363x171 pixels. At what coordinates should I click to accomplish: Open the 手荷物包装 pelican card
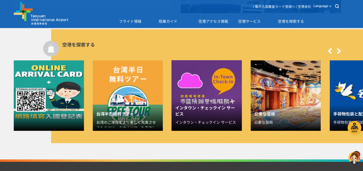(x=346, y=95)
